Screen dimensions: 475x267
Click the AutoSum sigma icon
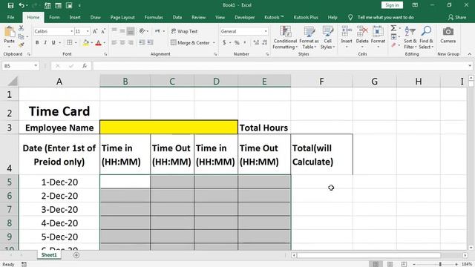[393, 28]
